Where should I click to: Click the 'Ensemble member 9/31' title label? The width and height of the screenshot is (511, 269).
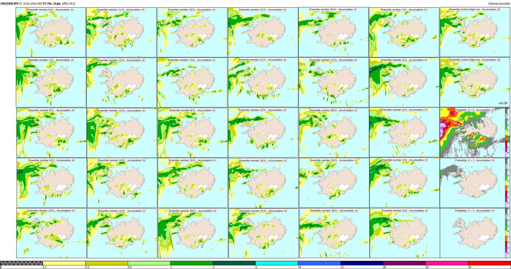[52, 160]
